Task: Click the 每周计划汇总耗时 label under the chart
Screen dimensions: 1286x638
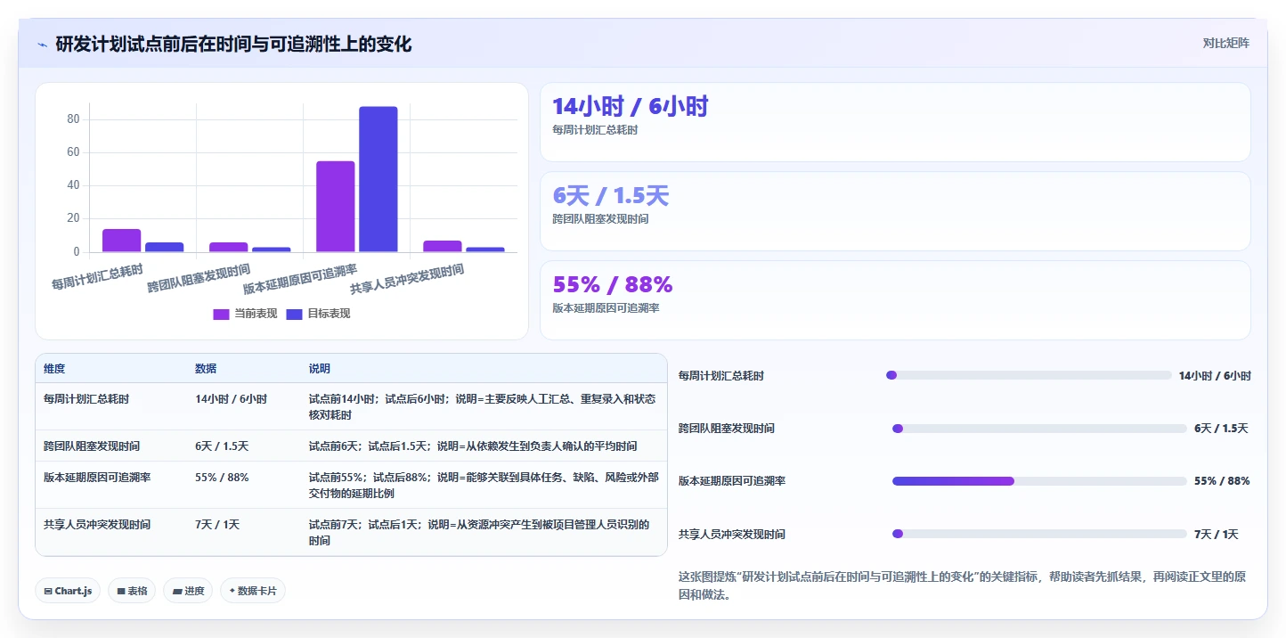Action: (97, 276)
